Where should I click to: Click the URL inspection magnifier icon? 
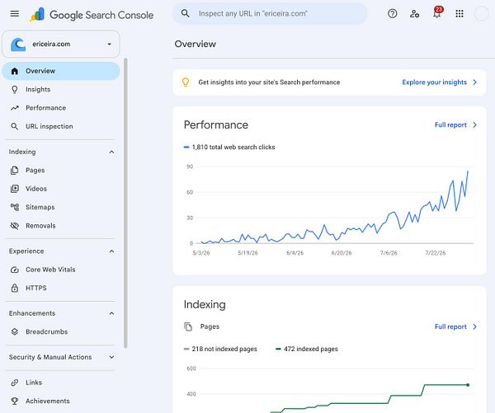[x=15, y=126]
